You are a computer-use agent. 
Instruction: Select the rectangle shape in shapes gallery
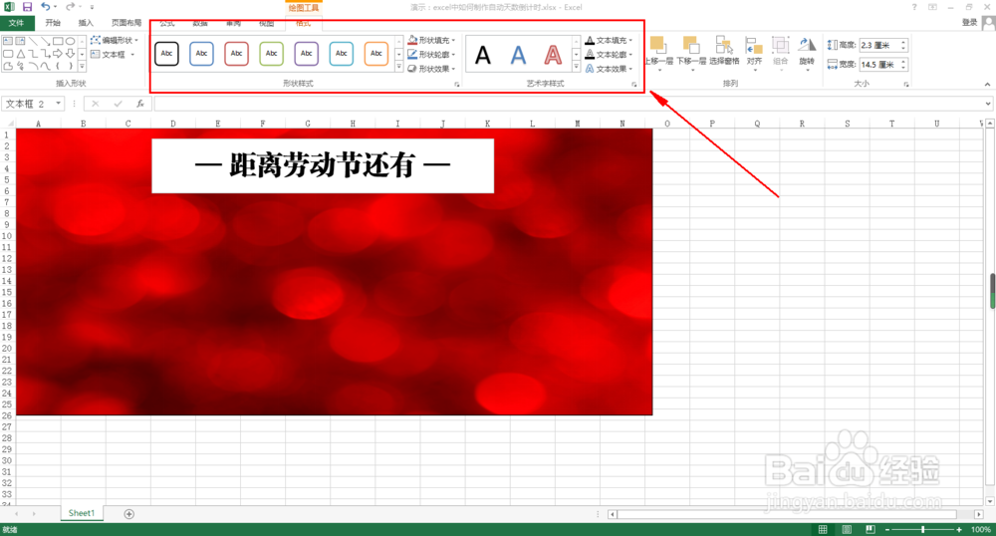point(58,41)
